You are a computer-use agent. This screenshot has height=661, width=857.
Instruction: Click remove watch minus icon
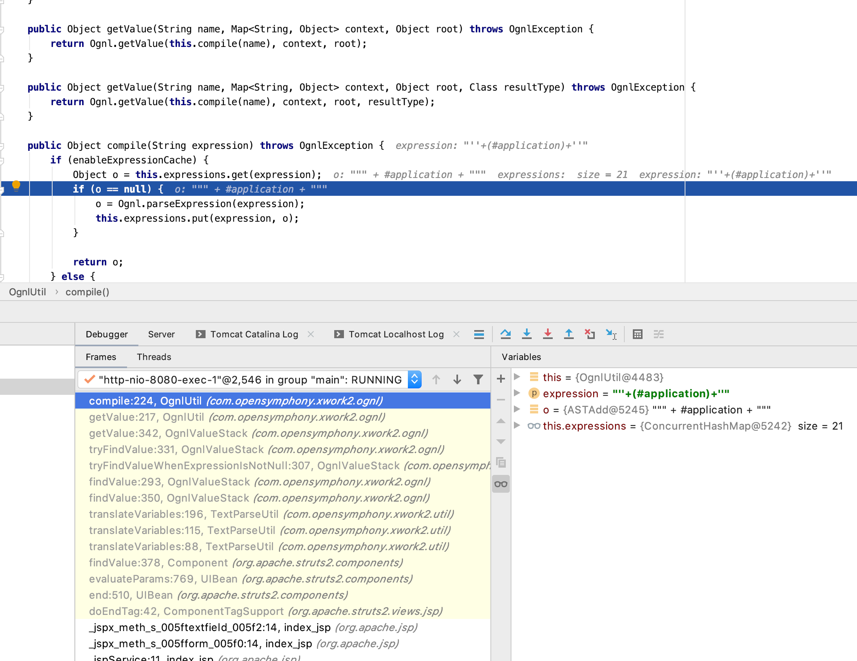point(501,400)
